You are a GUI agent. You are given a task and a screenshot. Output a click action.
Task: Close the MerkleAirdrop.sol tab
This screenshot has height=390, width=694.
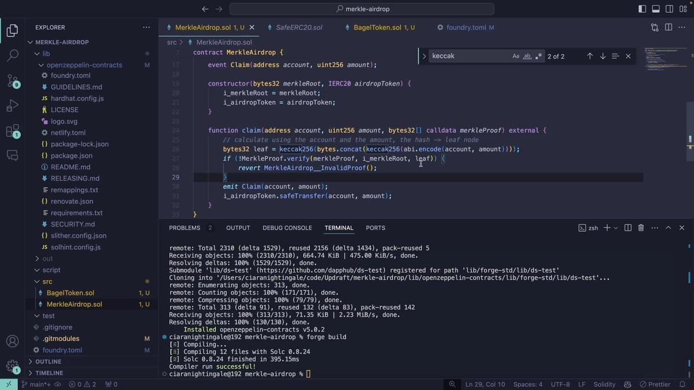tap(252, 27)
